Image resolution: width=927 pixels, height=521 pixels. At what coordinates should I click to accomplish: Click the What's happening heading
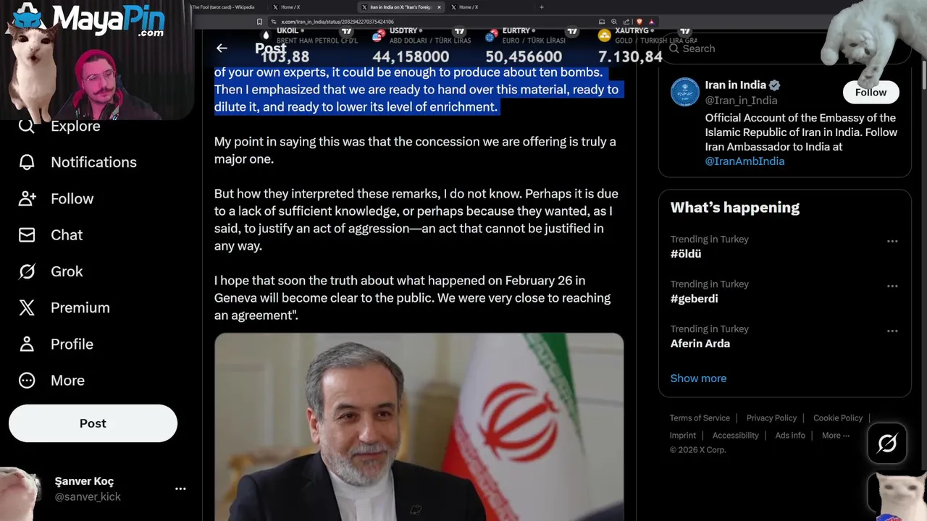(x=734, y=208)
